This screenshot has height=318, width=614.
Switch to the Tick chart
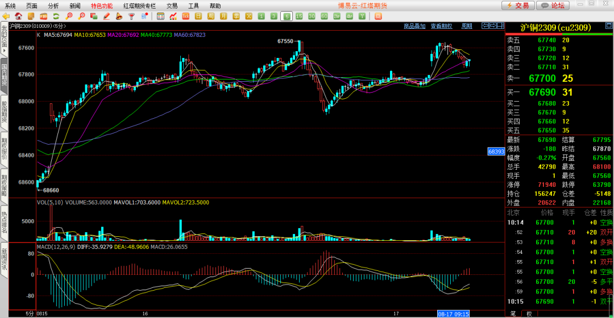tap(185, 16)
